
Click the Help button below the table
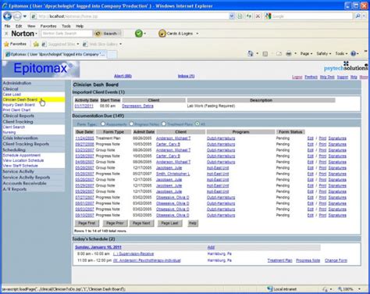click(193, 223)
